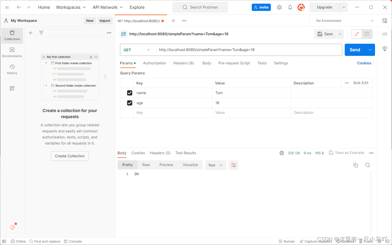
Task: Copy the response body icon
Action: coord(356,165)
